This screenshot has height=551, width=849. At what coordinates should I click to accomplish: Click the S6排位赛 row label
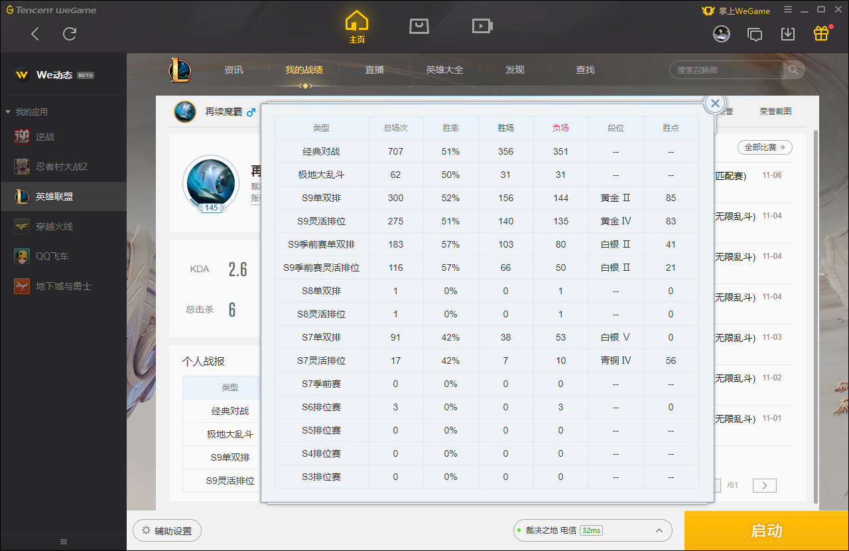pyautogui.click(x=321, y=407)
